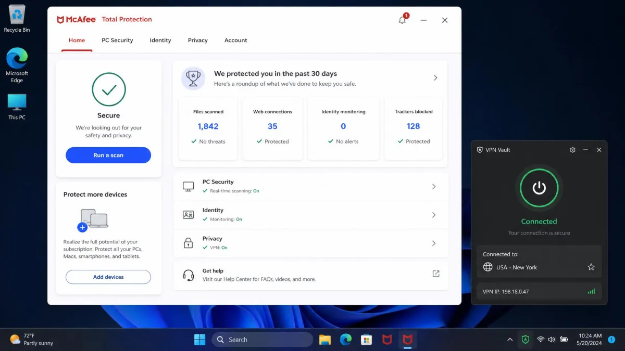This screenshot has height=351, width=625.
Task: Open McAfee notifications bell
Action: pyautogui.click(x=403, y=20)
